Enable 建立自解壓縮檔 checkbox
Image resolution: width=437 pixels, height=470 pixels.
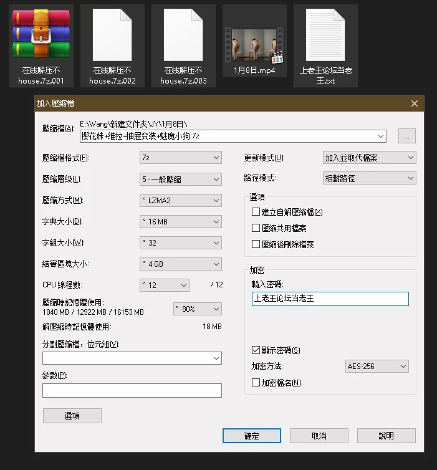[256, 212]
